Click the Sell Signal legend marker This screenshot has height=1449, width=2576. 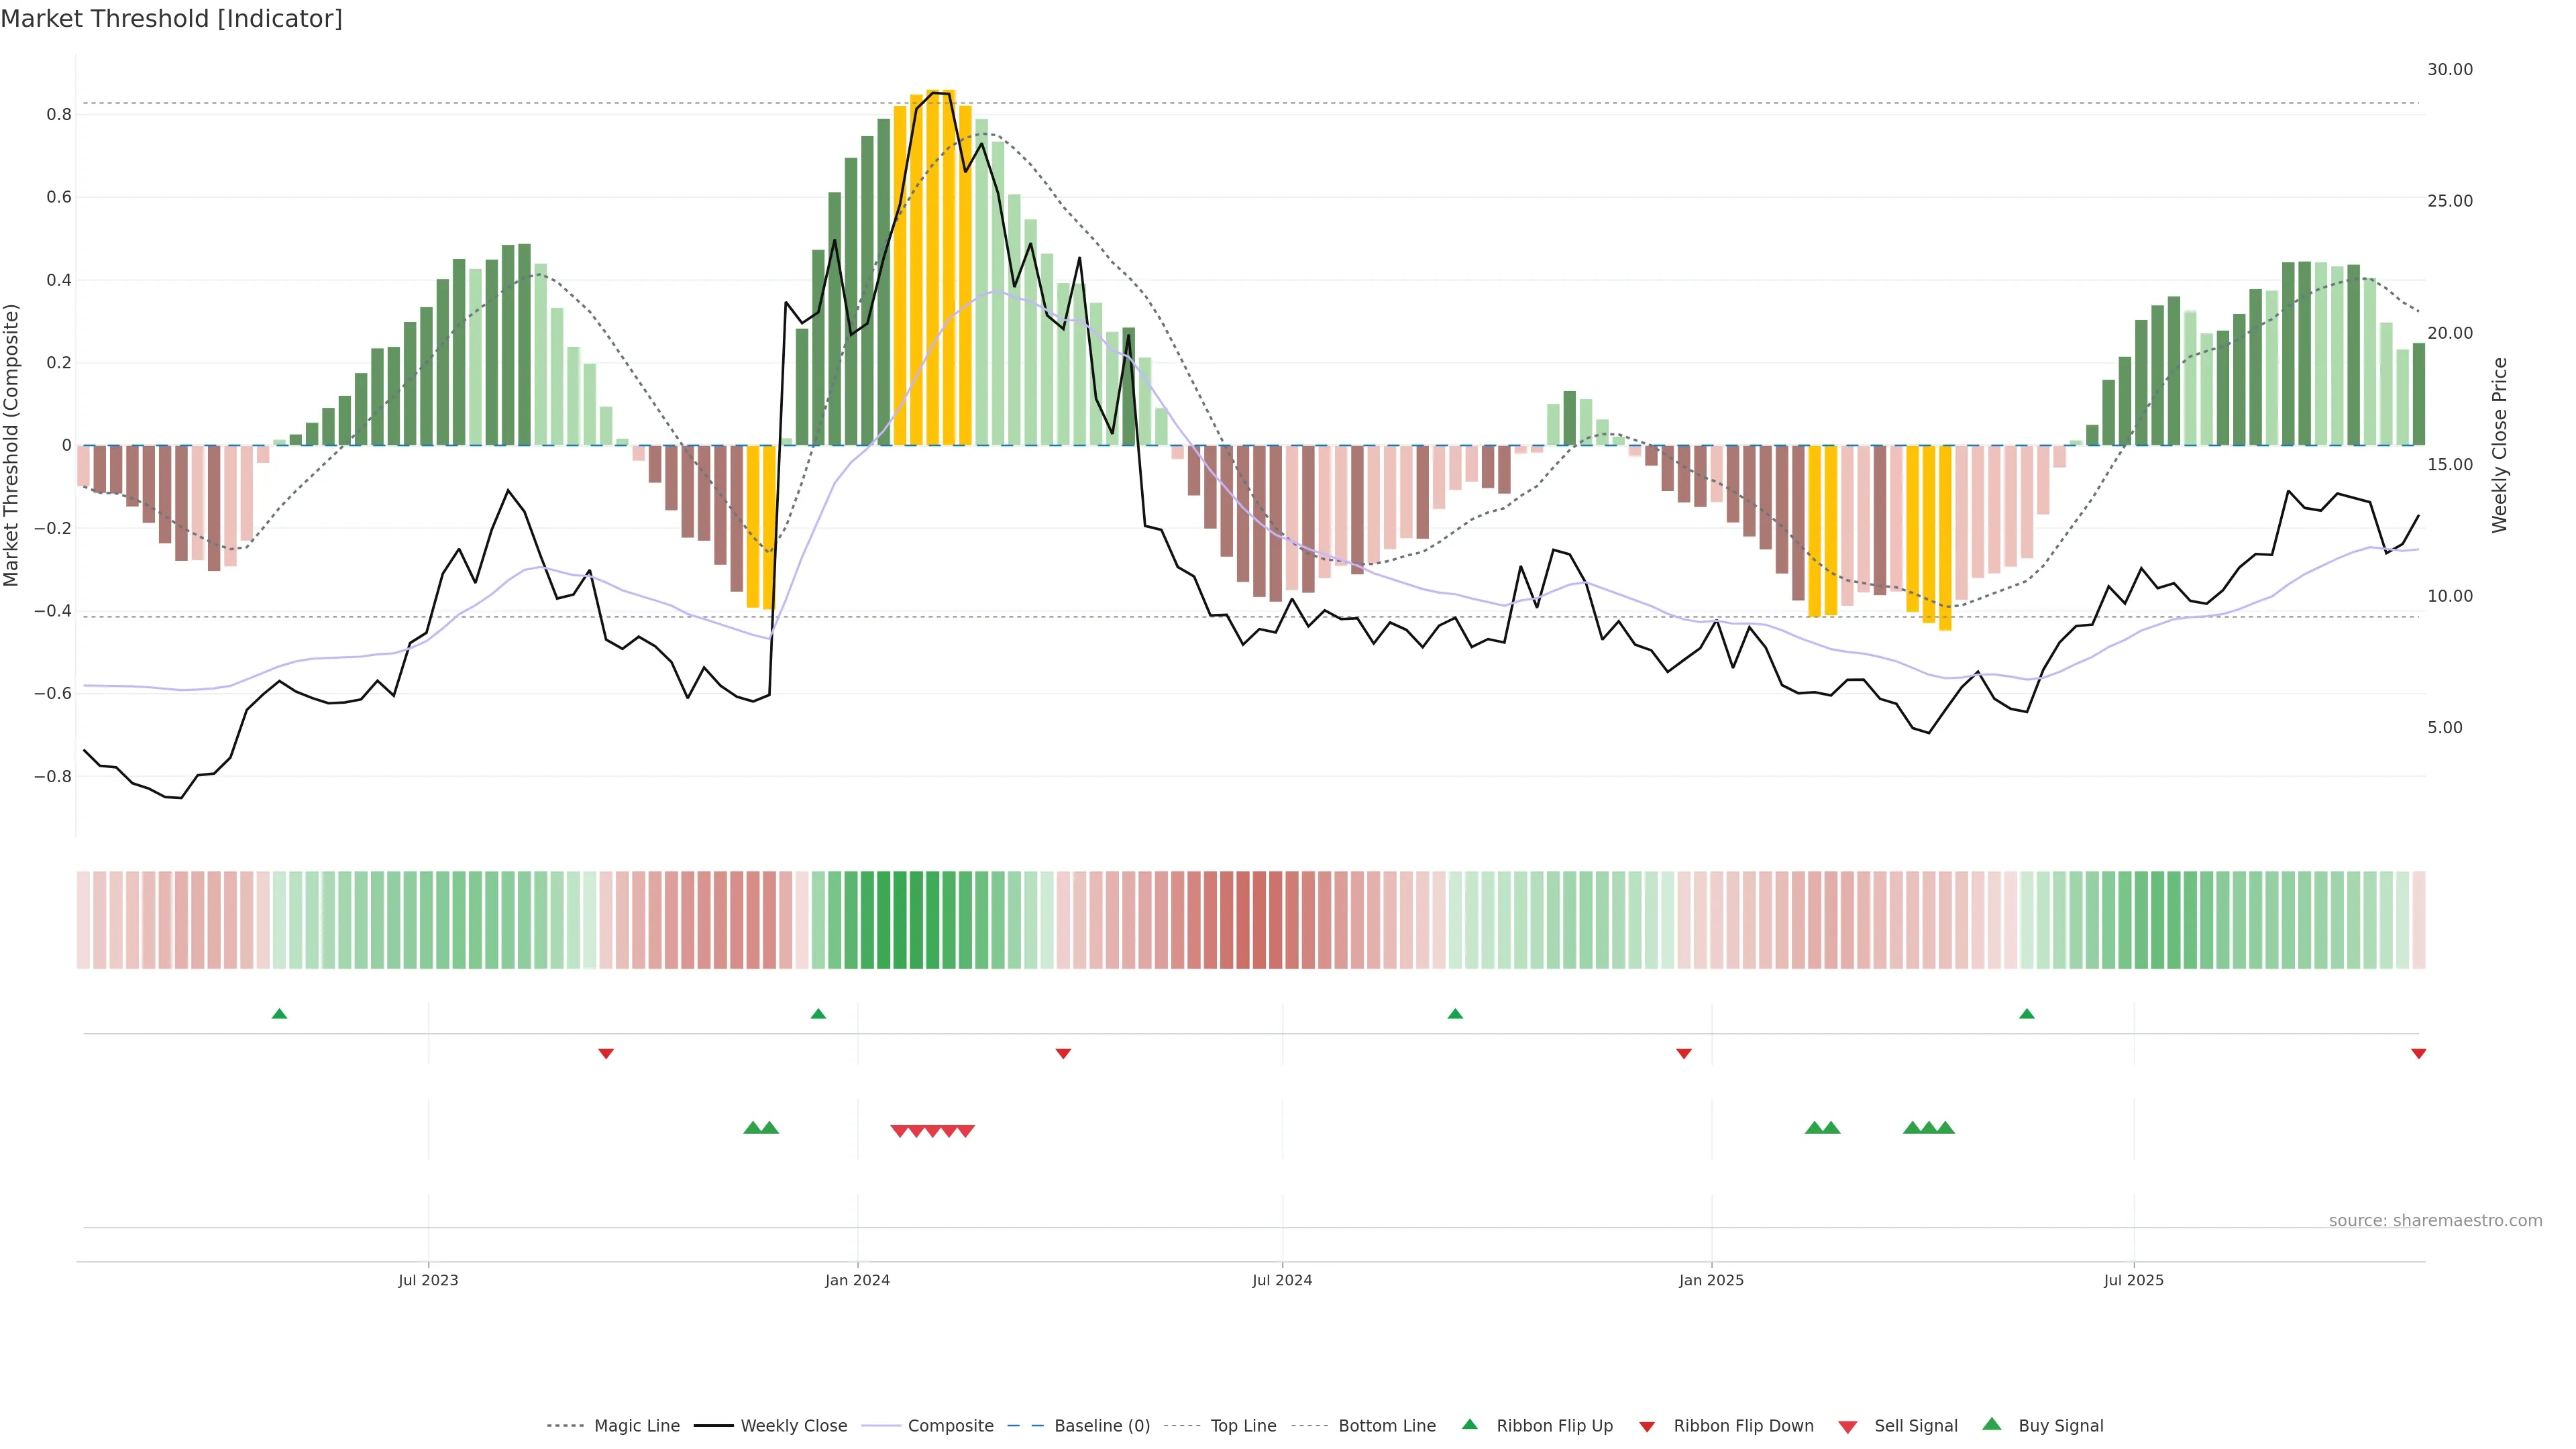(x=1847, y=1427)
